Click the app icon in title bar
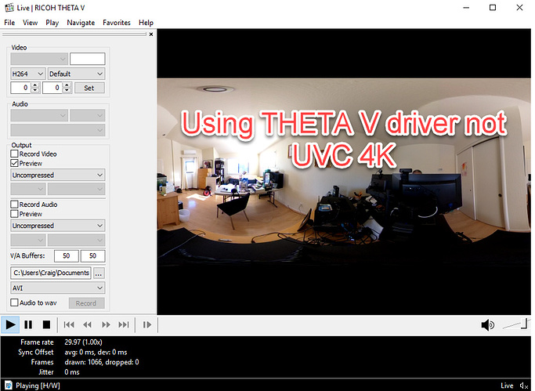 [9, 8]
